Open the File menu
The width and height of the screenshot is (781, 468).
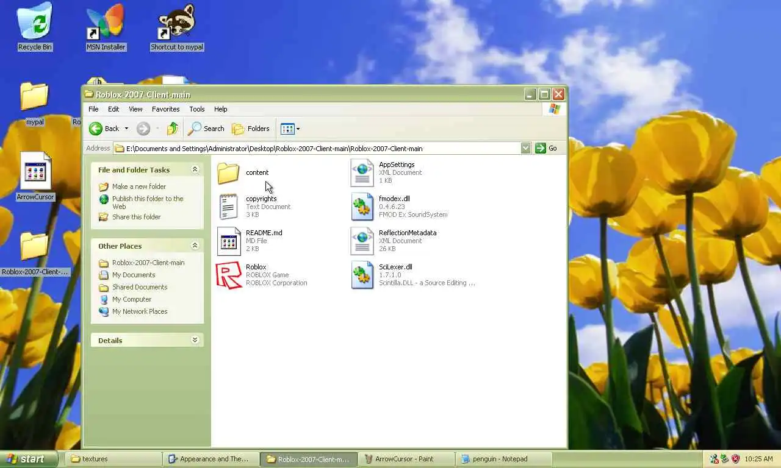(93, 109)
